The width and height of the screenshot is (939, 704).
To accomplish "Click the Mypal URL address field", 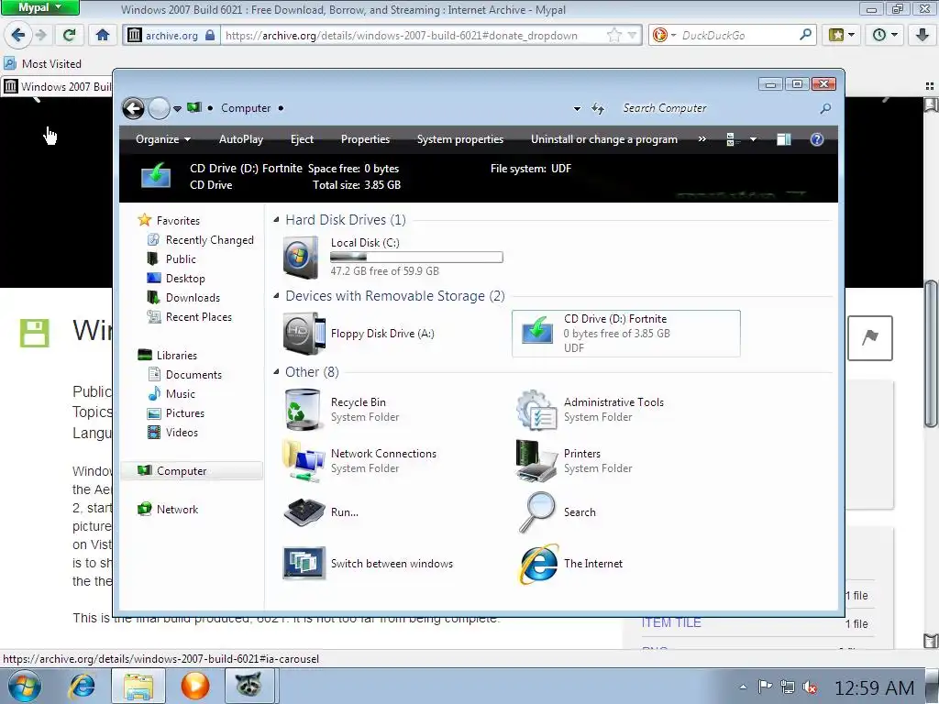I will point(414,36).
